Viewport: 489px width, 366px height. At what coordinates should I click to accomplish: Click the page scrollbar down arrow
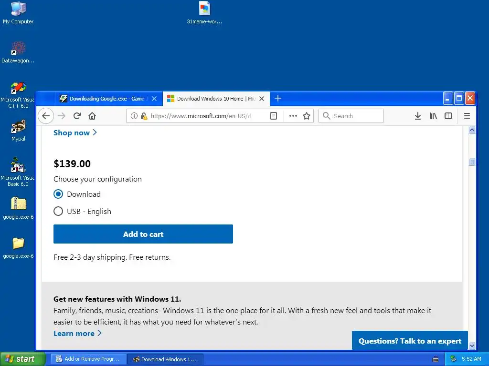(472, 346)
